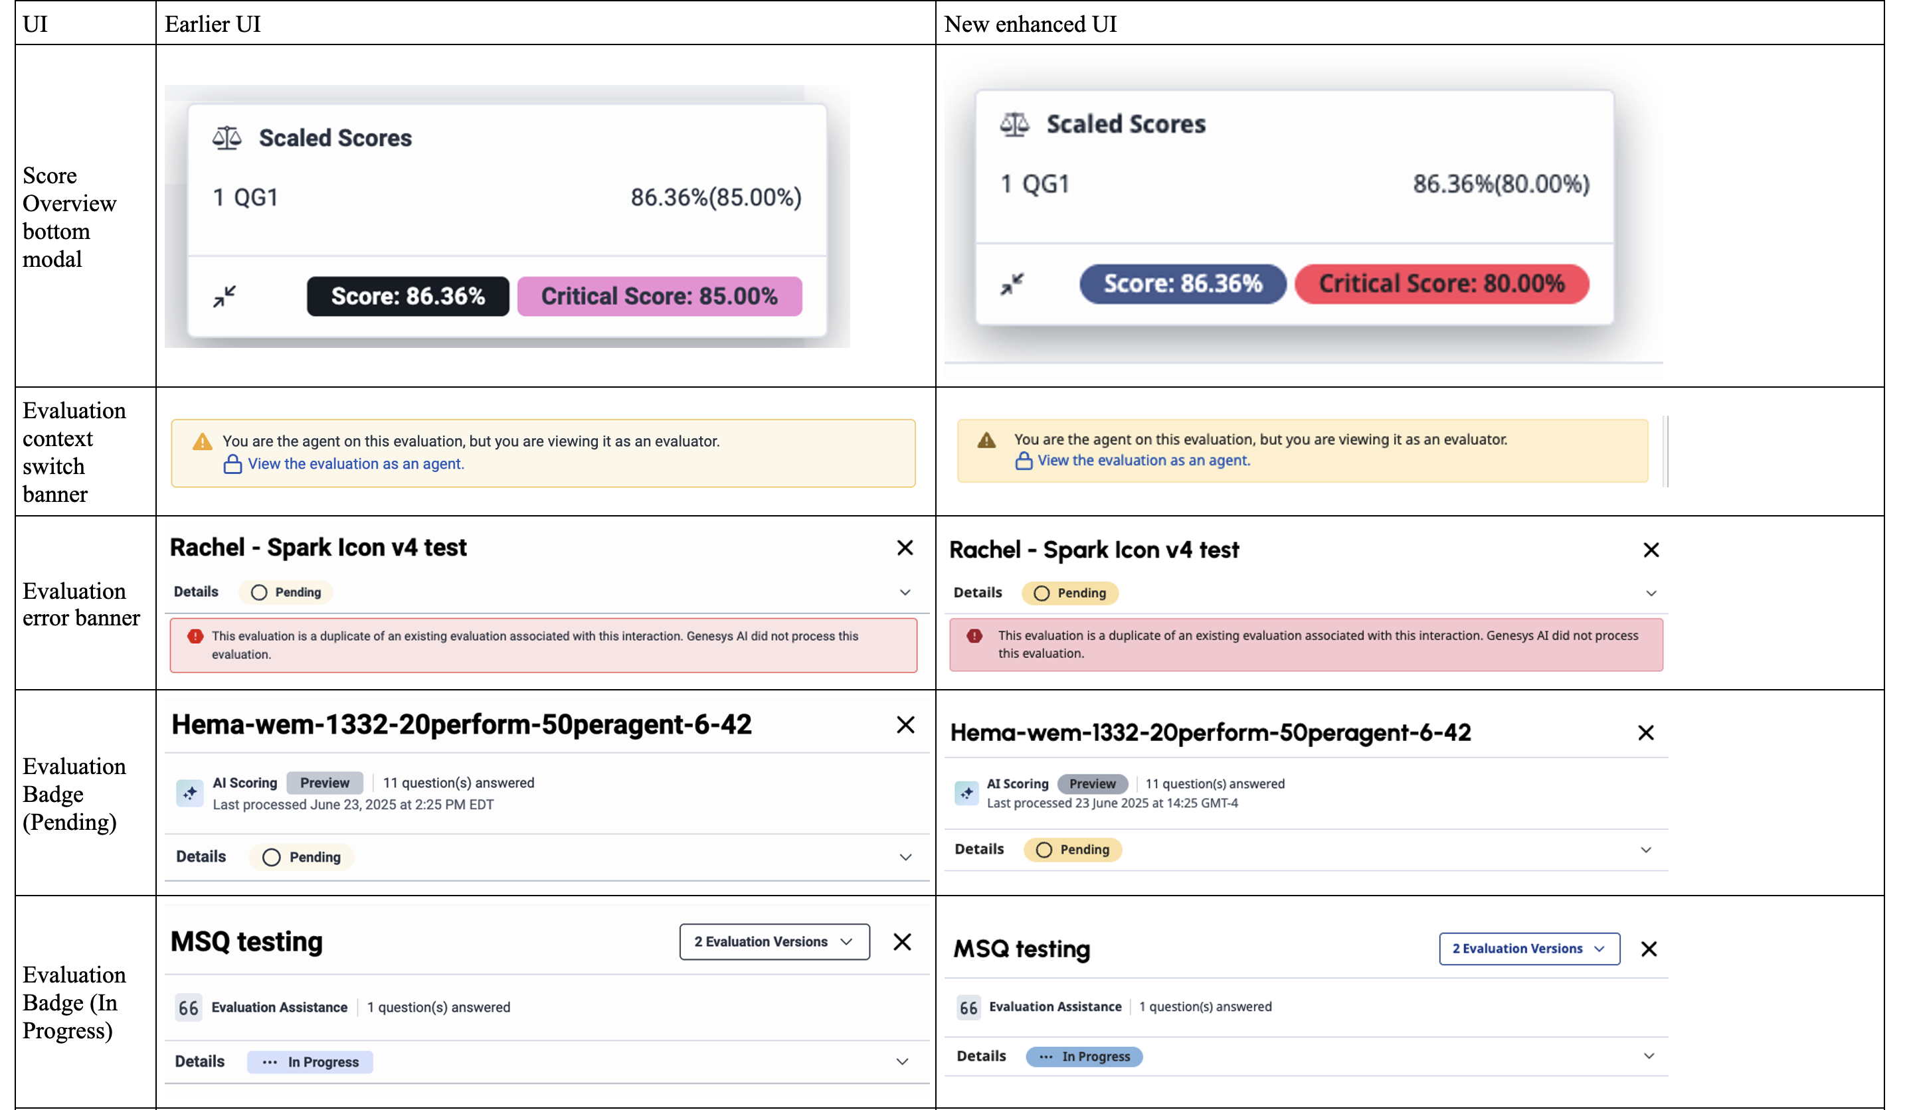Click the lock icon in the earlier UI agent banner

point(232,464)
